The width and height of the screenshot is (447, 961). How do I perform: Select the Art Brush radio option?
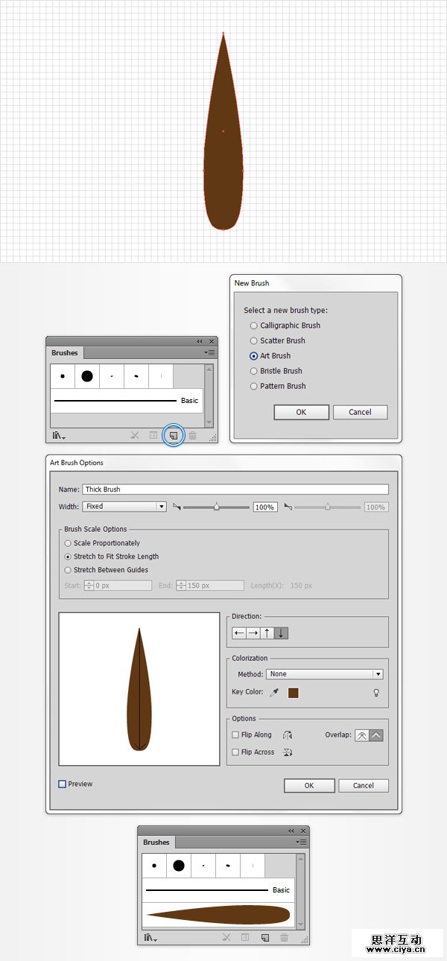click(x=254, y=356)
